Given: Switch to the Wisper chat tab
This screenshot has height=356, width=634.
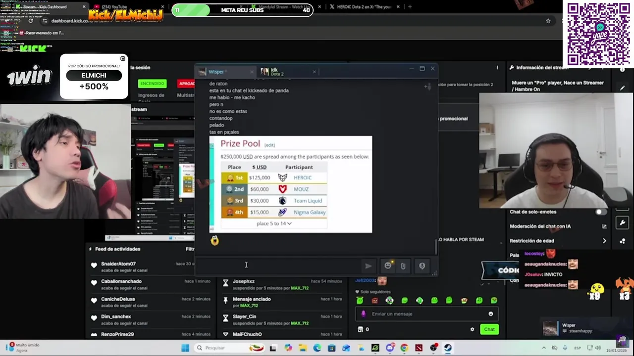Looking at the screenshot, I should [x=216, y=72].
